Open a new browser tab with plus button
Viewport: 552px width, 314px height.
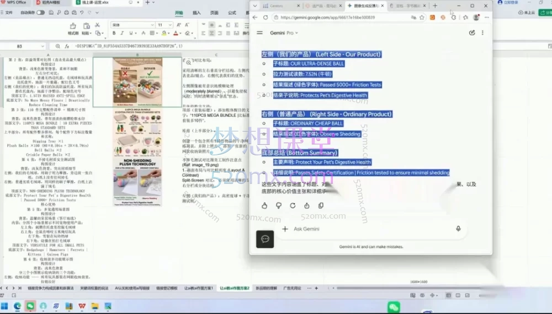tap(435, 6)
